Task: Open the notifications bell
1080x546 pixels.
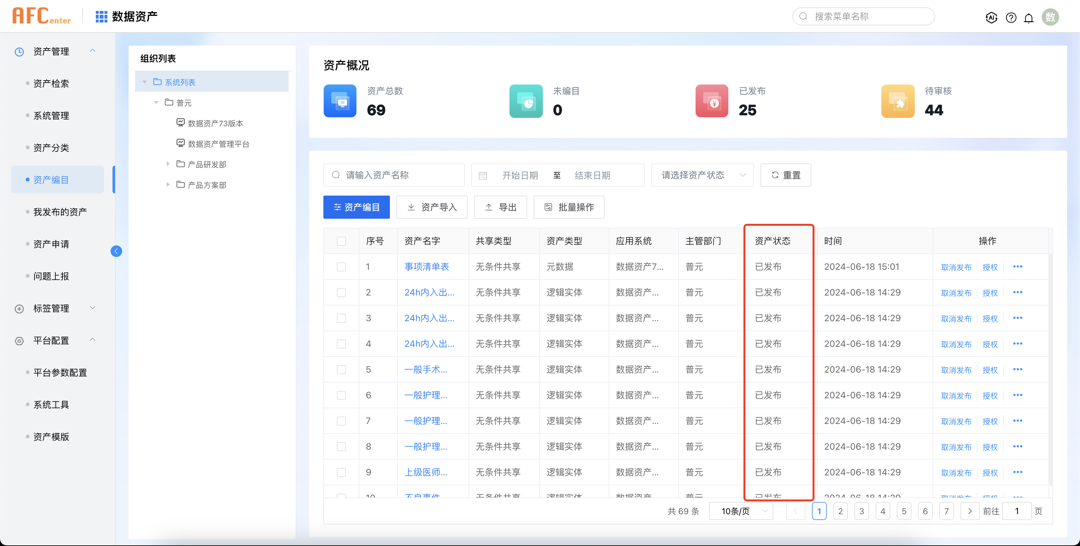Action: click(x=1029, y=18)
